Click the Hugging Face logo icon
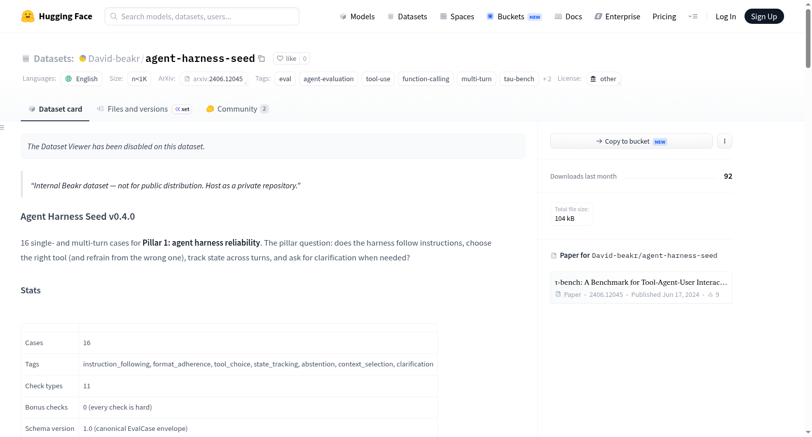The height and width of the screenshot is (437, 812). point(28,16)
